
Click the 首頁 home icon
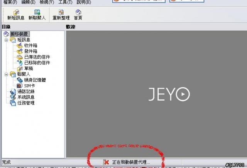coord(78,12)
